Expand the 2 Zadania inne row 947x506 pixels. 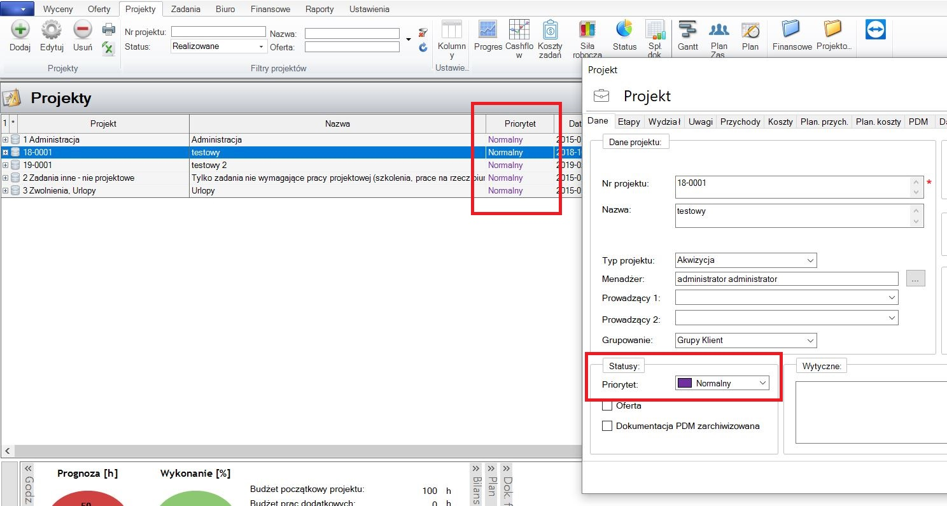pyautogui.click(x=6, y=178)
